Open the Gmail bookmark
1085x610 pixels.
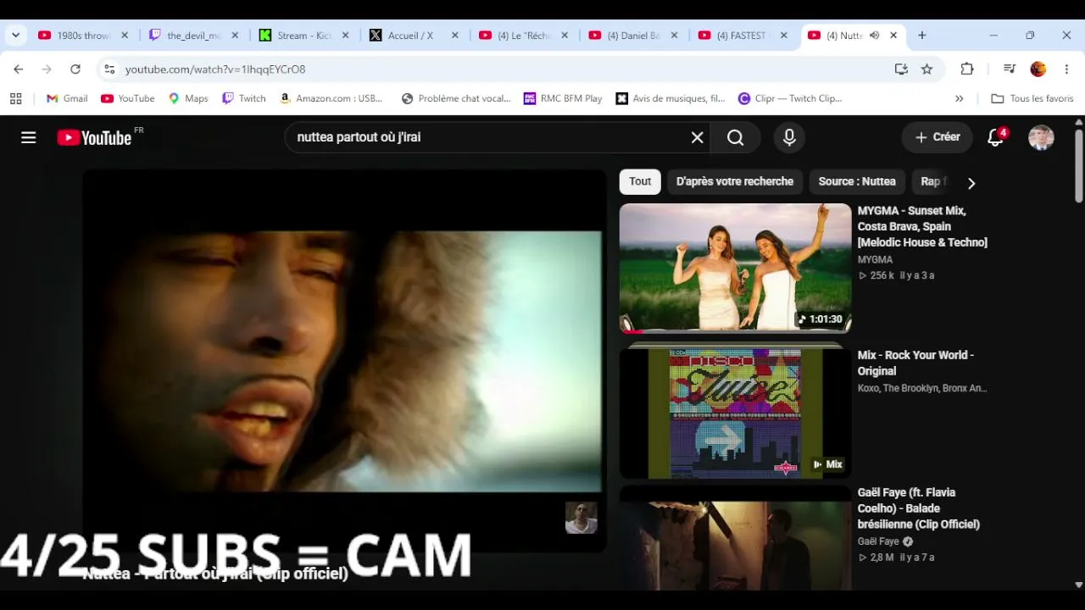(x=67, y=98)
